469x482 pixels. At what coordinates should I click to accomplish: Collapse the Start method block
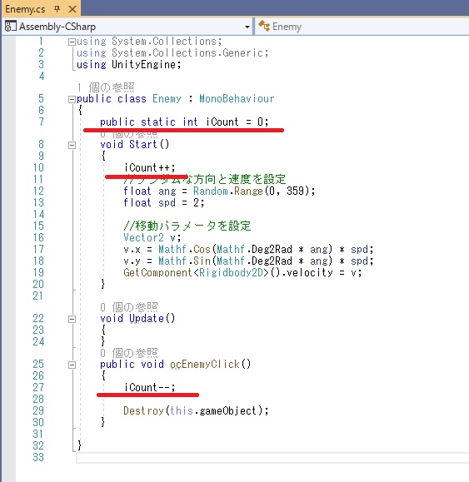coord(72,145)
